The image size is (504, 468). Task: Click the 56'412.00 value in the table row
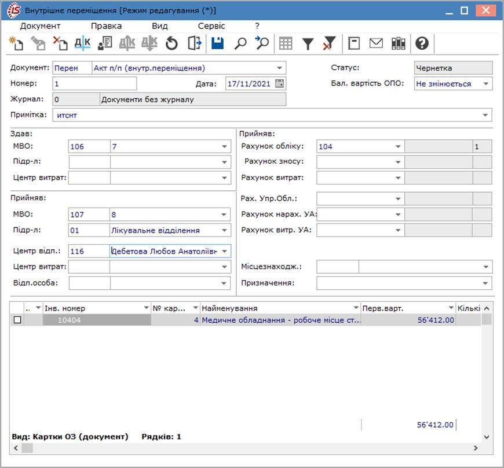[436, 320]
